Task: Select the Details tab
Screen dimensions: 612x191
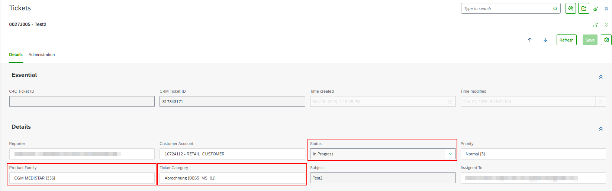Action: click(x=16, y=55)
